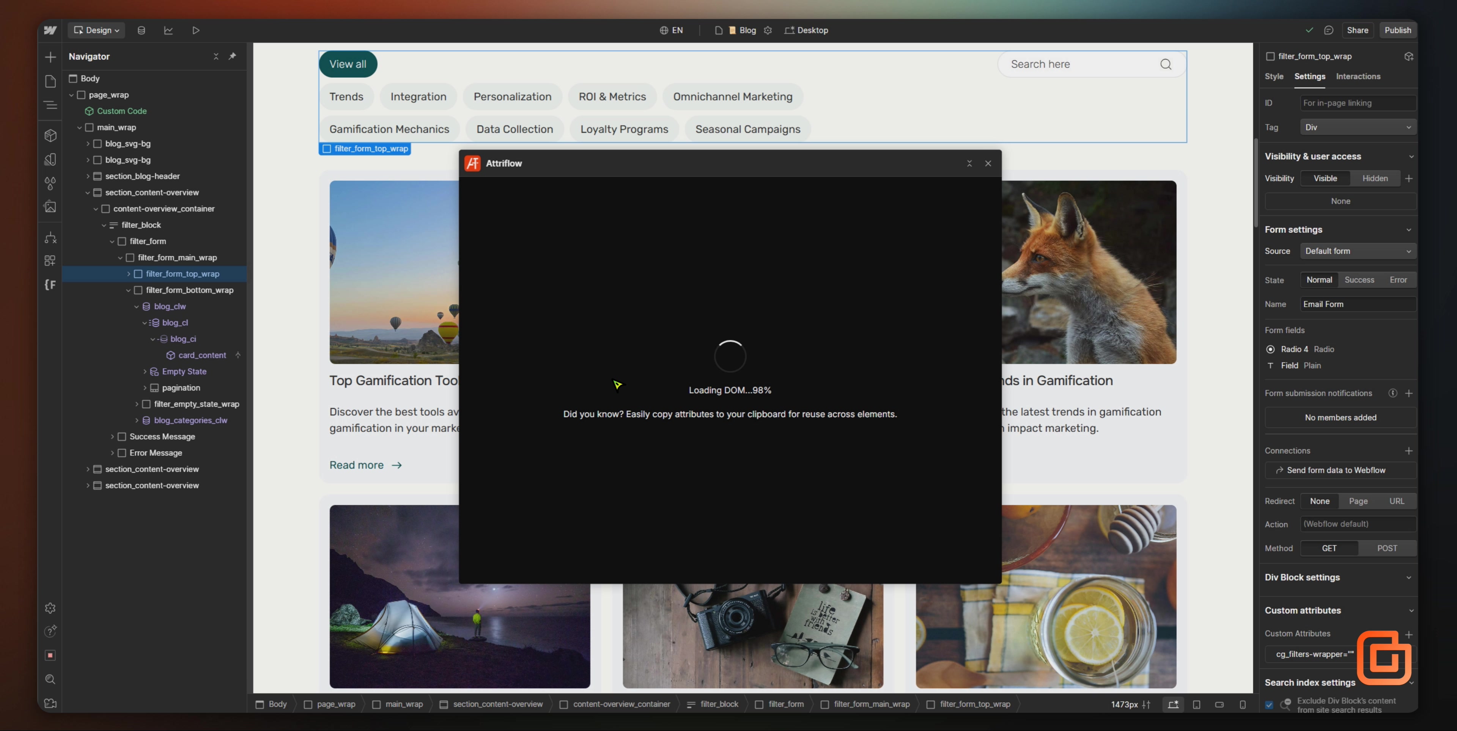Screen dimensions: 1457x731
Task: Select the Settings tab
Action: [x=1309, y=77]
